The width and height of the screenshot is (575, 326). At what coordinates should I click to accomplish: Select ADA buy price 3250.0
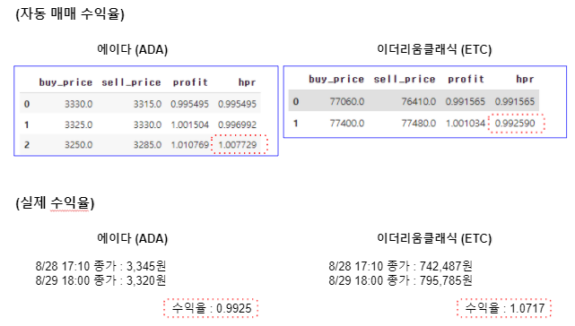[78, 145]
